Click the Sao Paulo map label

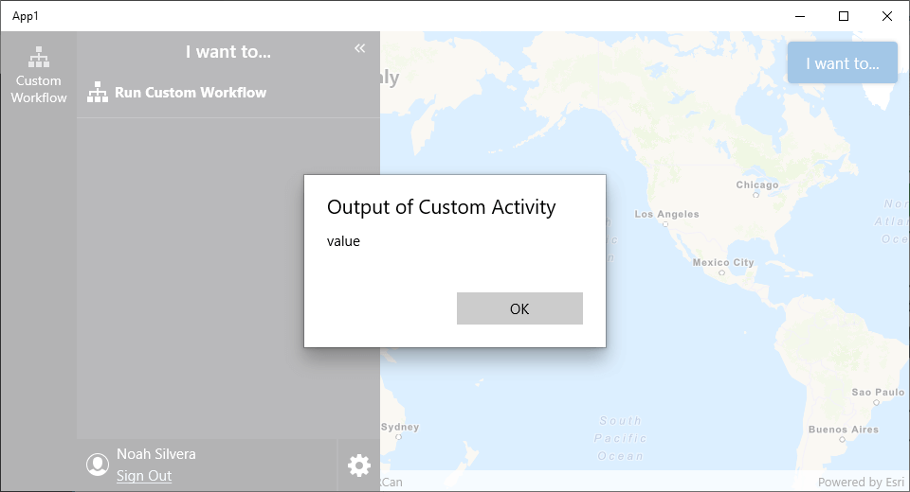(x=878, y=392)
